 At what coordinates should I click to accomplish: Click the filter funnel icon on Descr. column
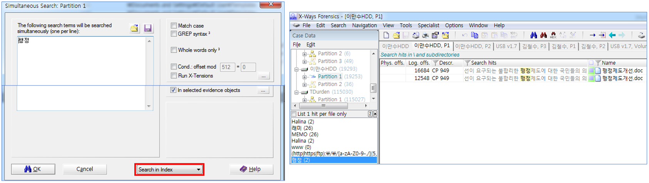pyautogui.click(x=435, y=63)
